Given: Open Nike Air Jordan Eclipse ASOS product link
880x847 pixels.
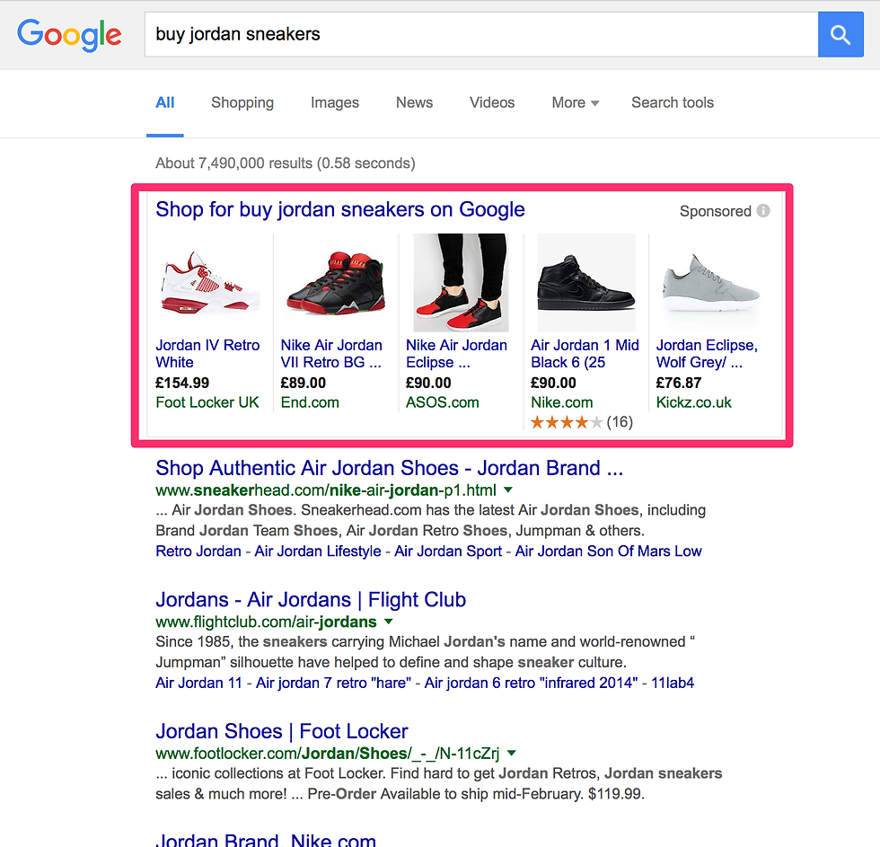Looking at the screenshot, I should (456, 354).
